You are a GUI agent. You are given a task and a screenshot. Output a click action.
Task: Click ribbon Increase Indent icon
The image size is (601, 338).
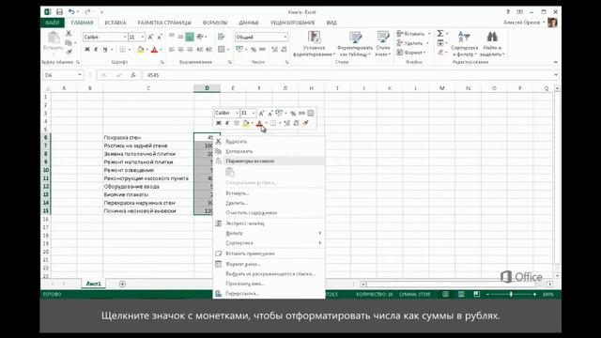[208, 50]
